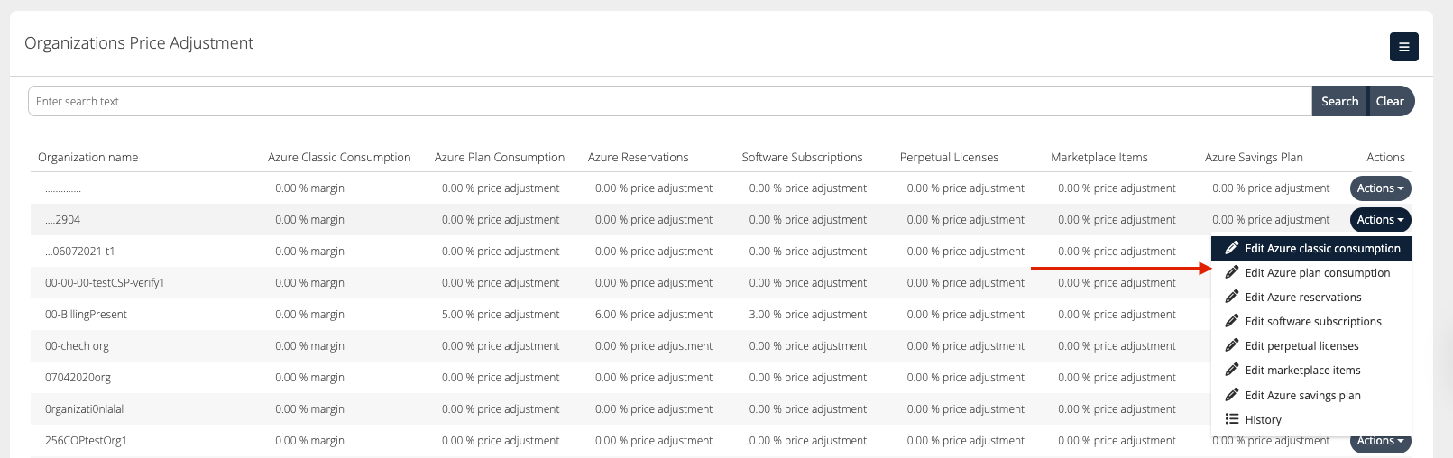
Task: Select organization ....2904 in the table
Action: pos(62,220)
